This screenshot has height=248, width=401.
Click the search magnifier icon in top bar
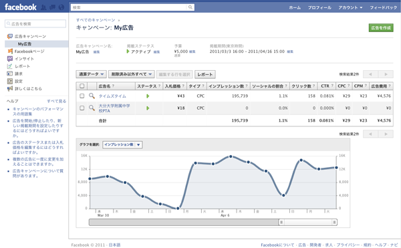pos(190,7)
